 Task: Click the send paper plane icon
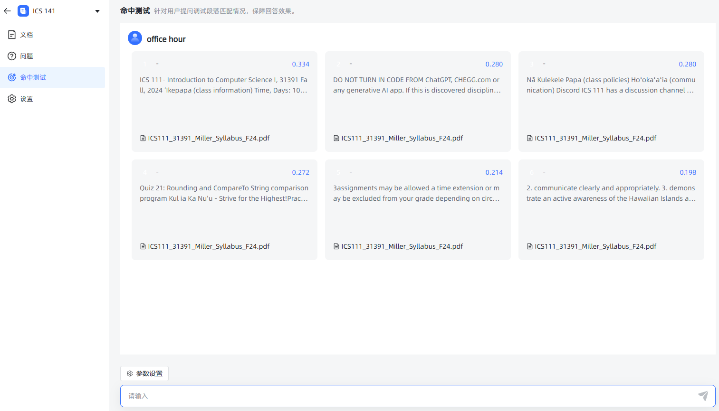coord(703,395)
